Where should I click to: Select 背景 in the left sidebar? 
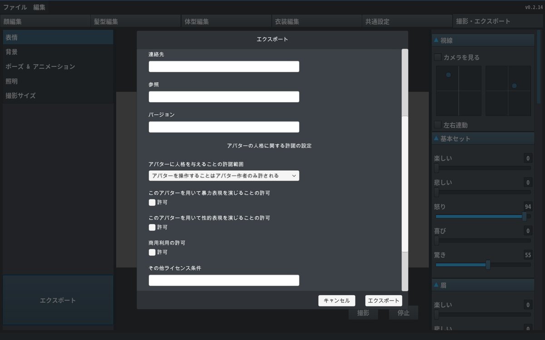[x=12, y=52]
